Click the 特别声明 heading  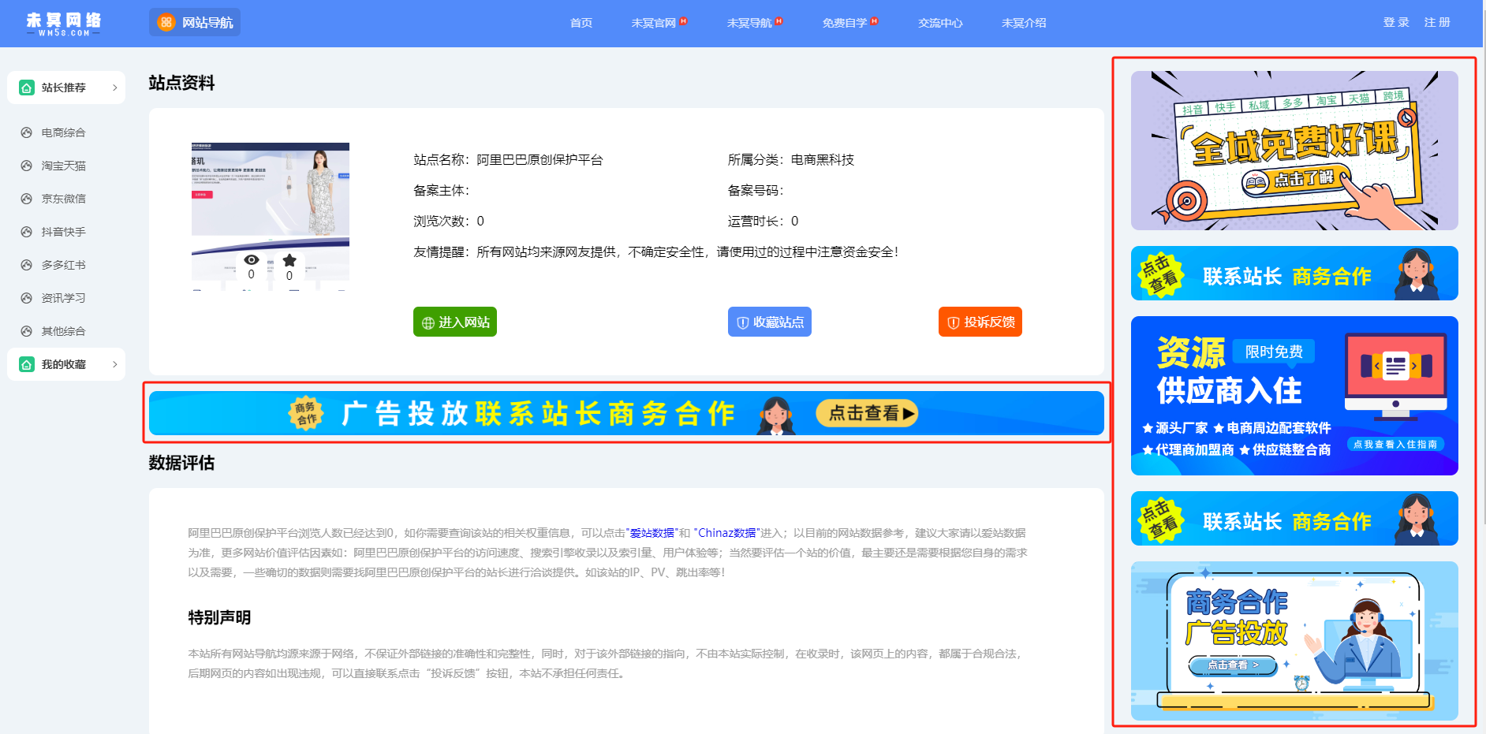tap(219, 617)
